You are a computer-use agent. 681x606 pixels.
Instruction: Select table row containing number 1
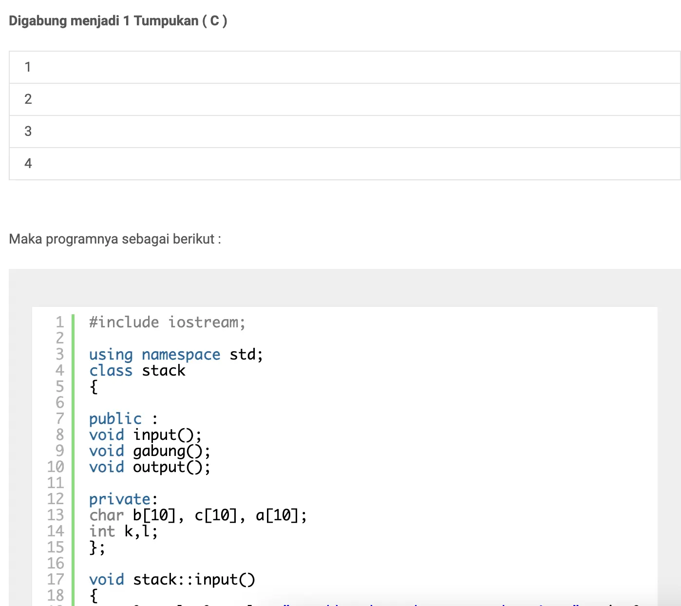click(x=344, y=67)
